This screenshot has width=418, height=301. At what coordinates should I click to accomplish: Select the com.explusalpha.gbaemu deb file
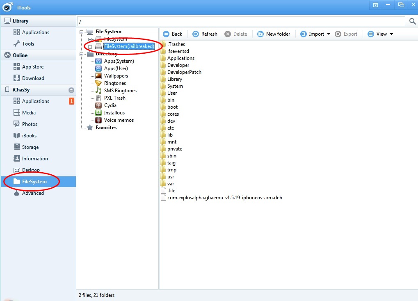pyautogui.click(x=222, y=198)
